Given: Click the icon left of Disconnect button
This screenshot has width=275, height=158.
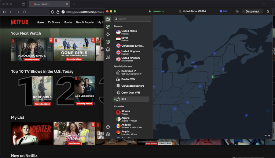Looking at the screenshot, I should pos(237,11).
